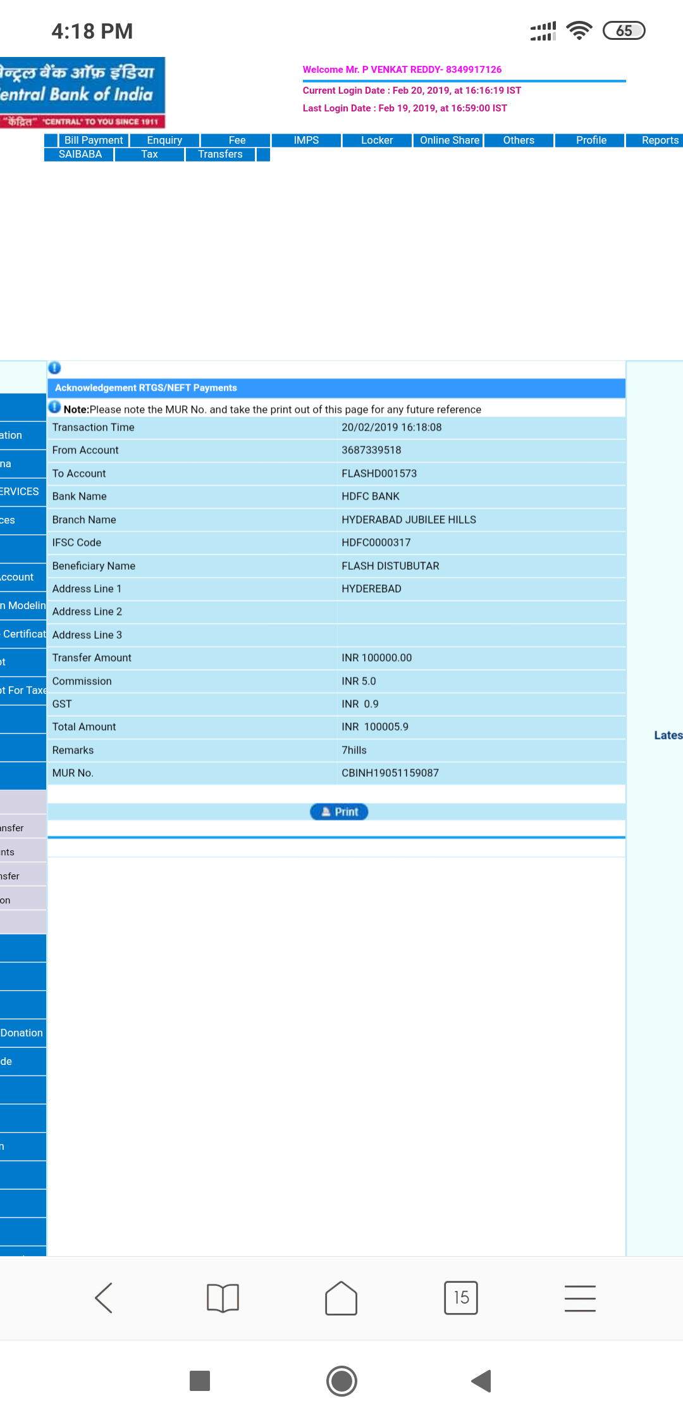Select the Beneficiary Name FLASH DISTUBUTAR
683x1422 pixels.
(390, 566)
